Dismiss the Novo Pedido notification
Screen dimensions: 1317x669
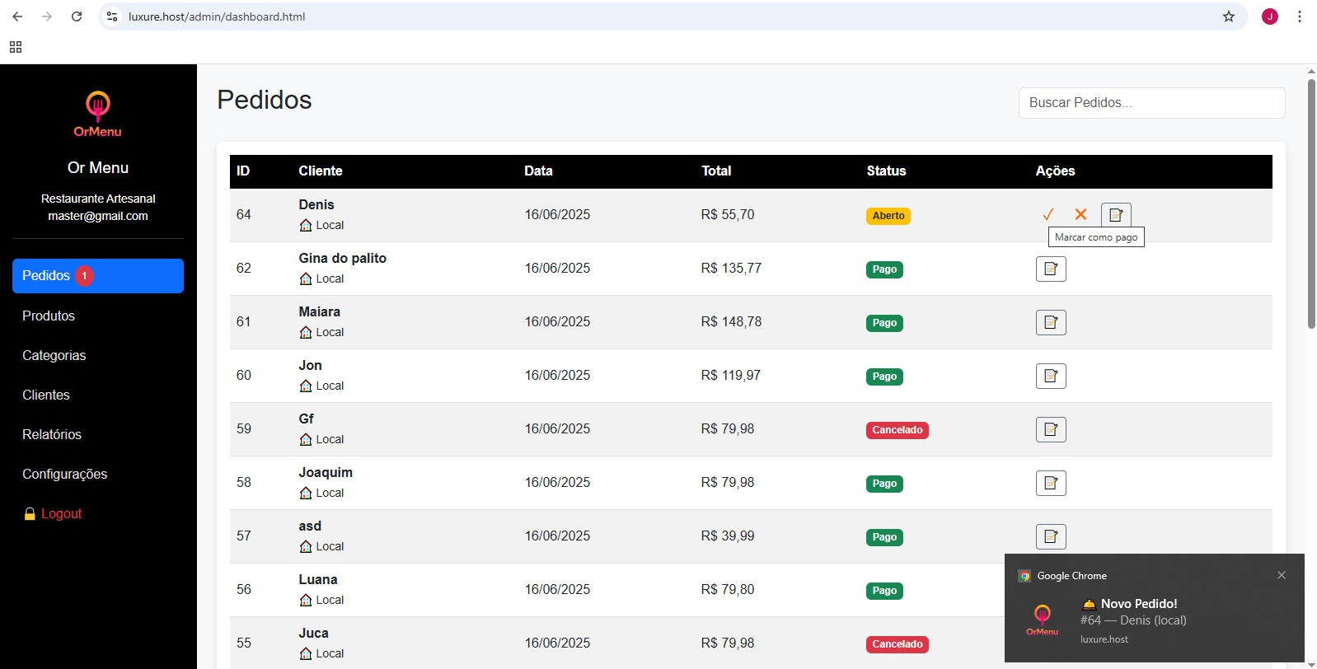1281,575
